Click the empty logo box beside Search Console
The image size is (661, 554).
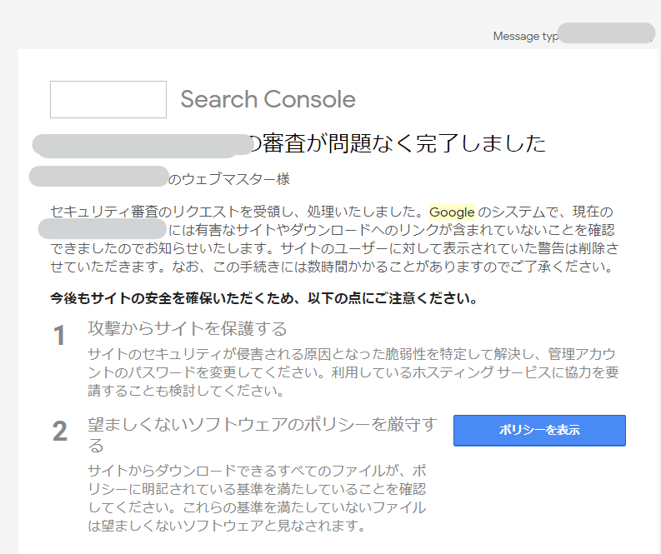108,99
